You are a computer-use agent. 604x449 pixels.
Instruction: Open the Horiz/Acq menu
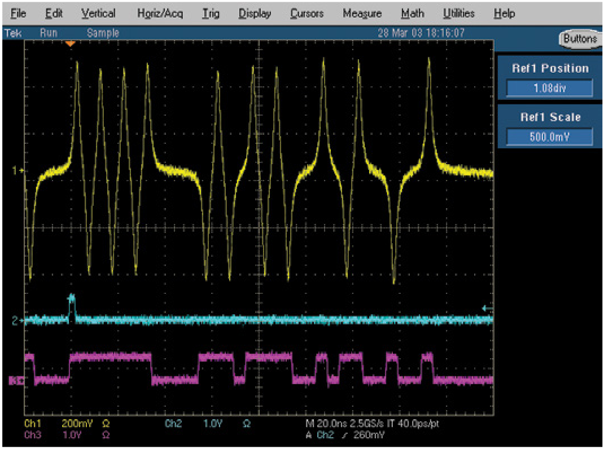click(157, 14)
